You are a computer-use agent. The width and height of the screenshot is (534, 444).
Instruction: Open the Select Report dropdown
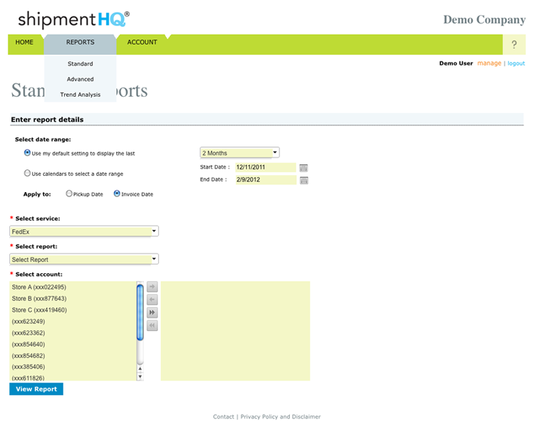[84, 259]
